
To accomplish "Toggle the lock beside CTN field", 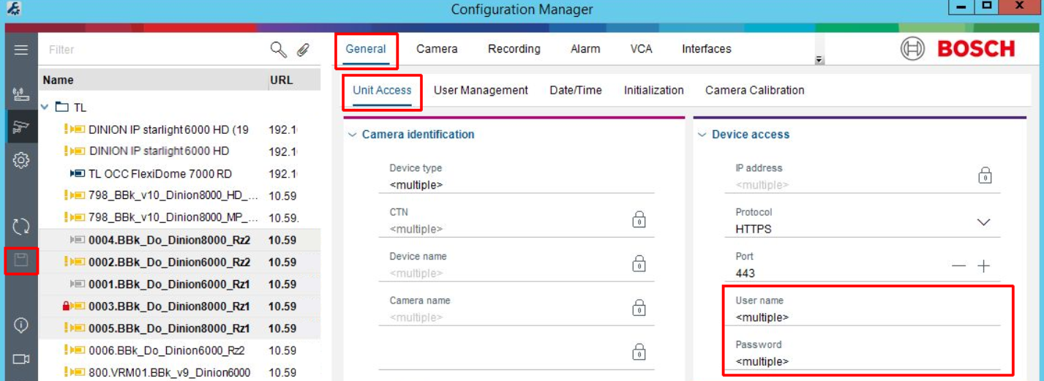I will [639, 219].
